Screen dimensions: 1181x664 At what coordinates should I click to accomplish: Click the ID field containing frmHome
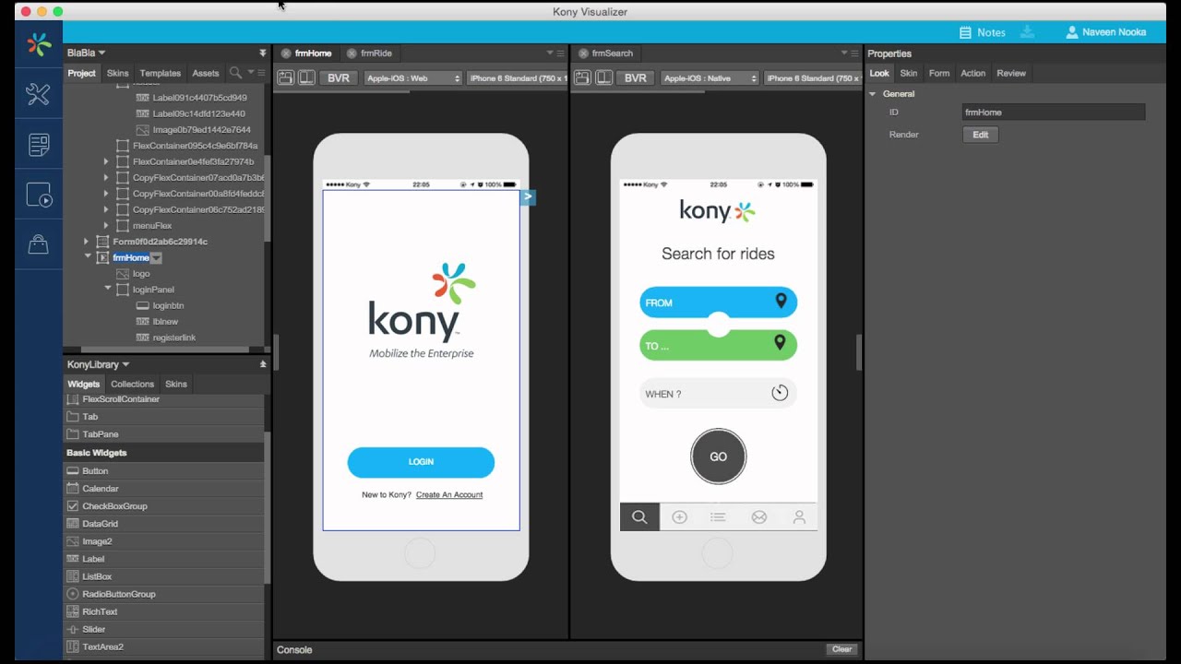point(1054,113)
